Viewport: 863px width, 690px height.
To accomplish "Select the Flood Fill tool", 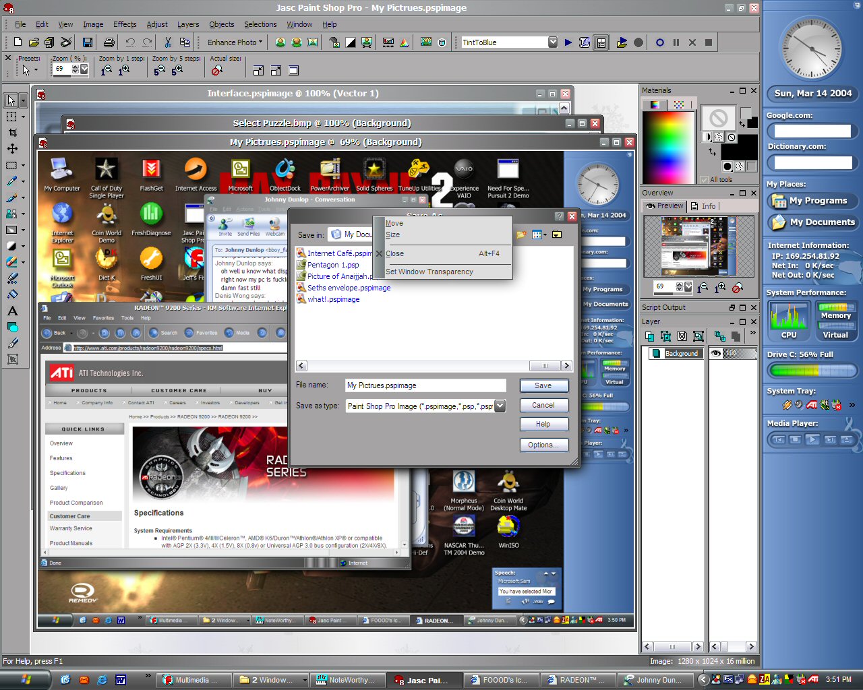I will click(12, 294).
